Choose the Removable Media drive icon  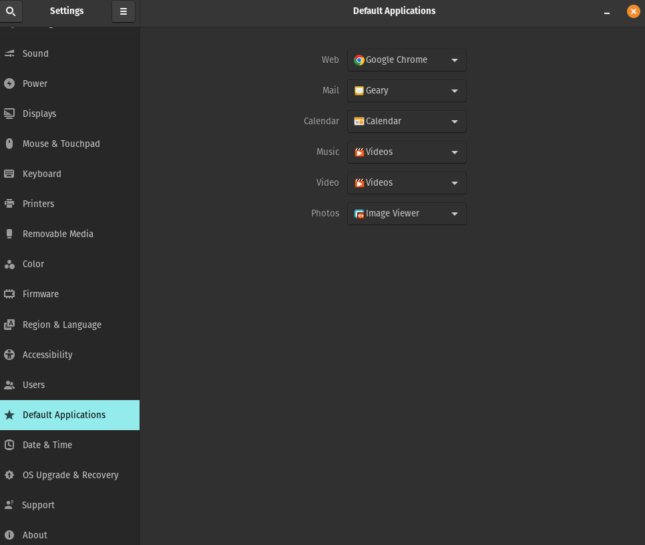pyautogui.click(x=9, y=234)
